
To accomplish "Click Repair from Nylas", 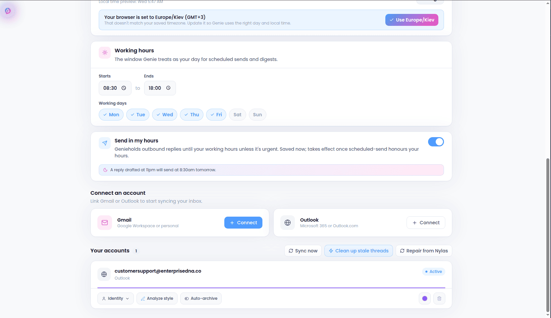I will point(424,251).
